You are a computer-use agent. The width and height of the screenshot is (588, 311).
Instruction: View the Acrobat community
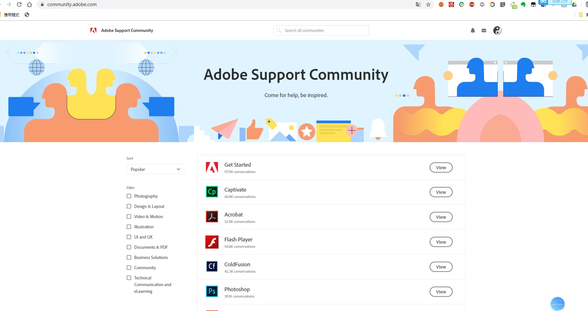click(x=441, y=217)
